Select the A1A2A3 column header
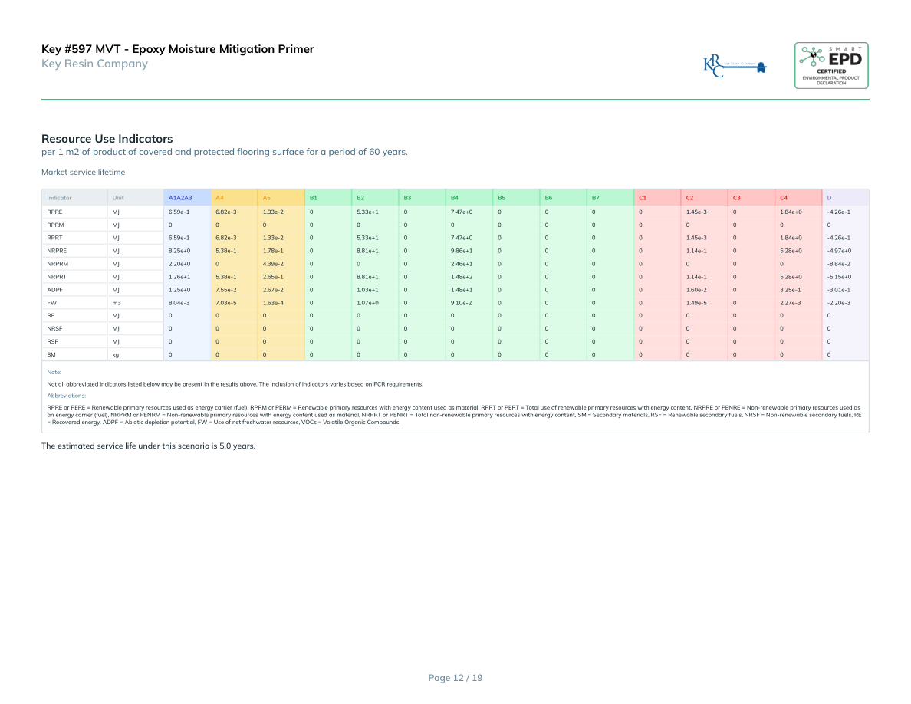 click(180, 198)
